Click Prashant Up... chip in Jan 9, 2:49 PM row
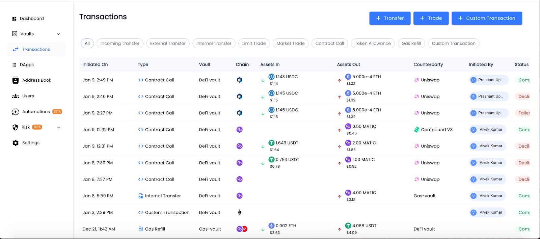540x239 pixels. click(x=488, y=80)
